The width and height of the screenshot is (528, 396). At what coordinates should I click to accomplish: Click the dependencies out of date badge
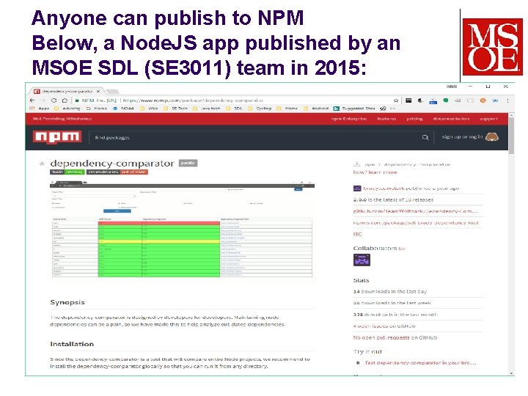pyautogui.click(x=117, y=172)
